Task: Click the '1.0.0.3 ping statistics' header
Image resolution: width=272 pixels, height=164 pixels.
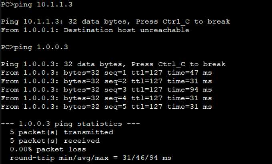Action: (x=70, y=124)
